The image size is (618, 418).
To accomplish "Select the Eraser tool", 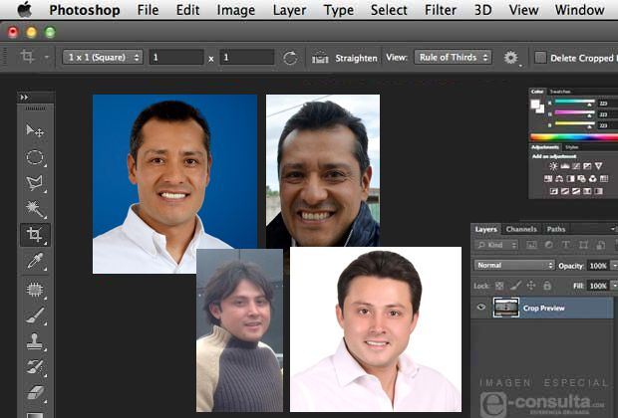I will tap(35, 392).
